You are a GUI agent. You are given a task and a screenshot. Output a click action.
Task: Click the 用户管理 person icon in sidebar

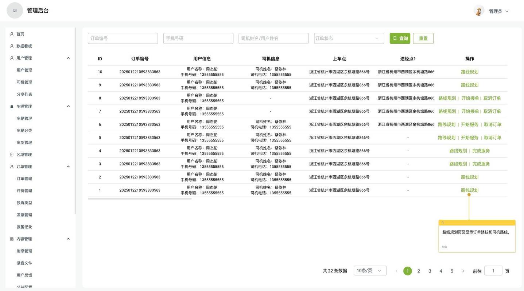[11, 57]
